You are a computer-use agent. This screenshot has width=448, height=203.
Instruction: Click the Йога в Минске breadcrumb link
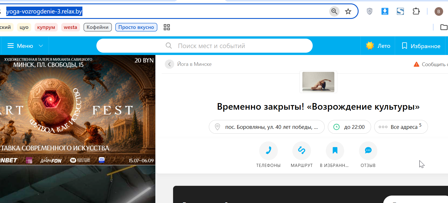[x=194, y=64]
